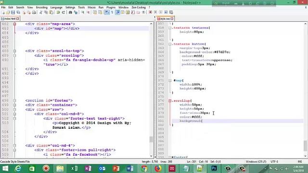This screenshot has width=308, height=173.
Task: Toggle Synchronize Horizontal Scrolling
Action: tap(100, 12)
